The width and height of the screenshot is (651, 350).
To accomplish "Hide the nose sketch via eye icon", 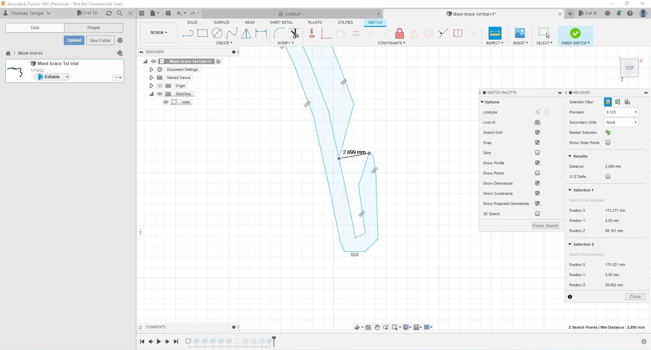I will point(166,102).
